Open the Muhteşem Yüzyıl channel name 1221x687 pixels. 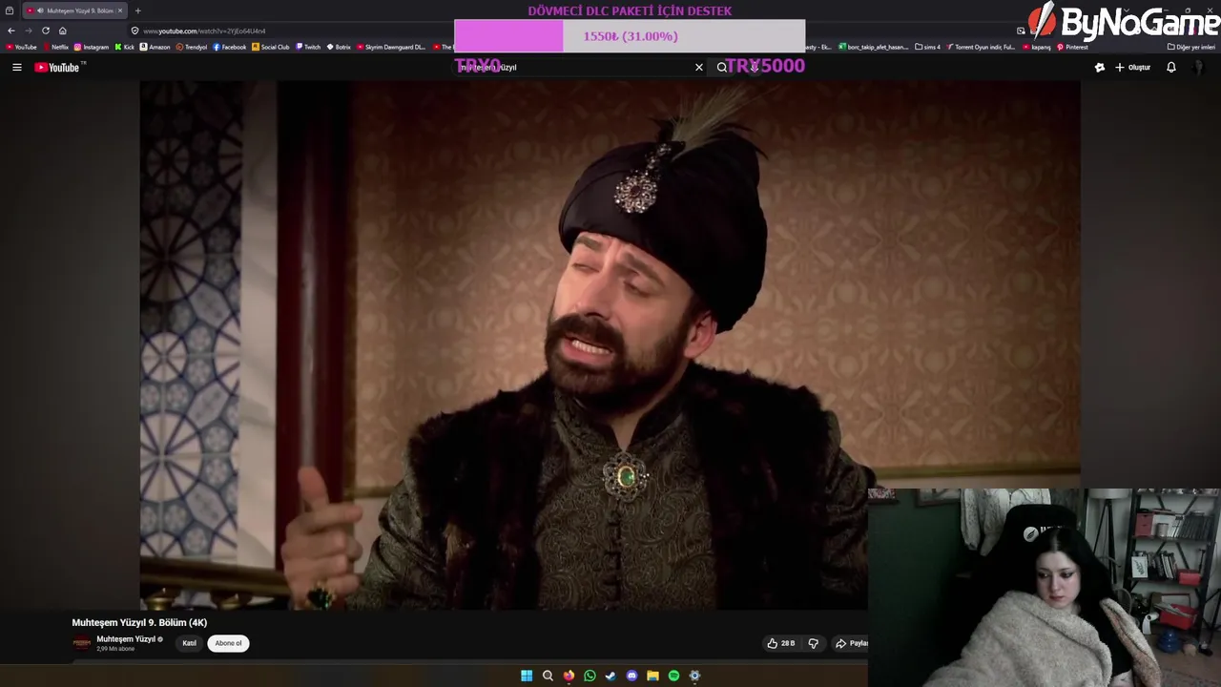126,639
